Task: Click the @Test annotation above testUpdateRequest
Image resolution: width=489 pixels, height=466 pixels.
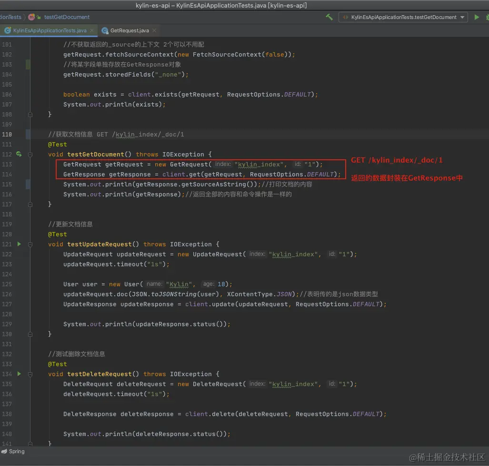Action: pos(58,234)
